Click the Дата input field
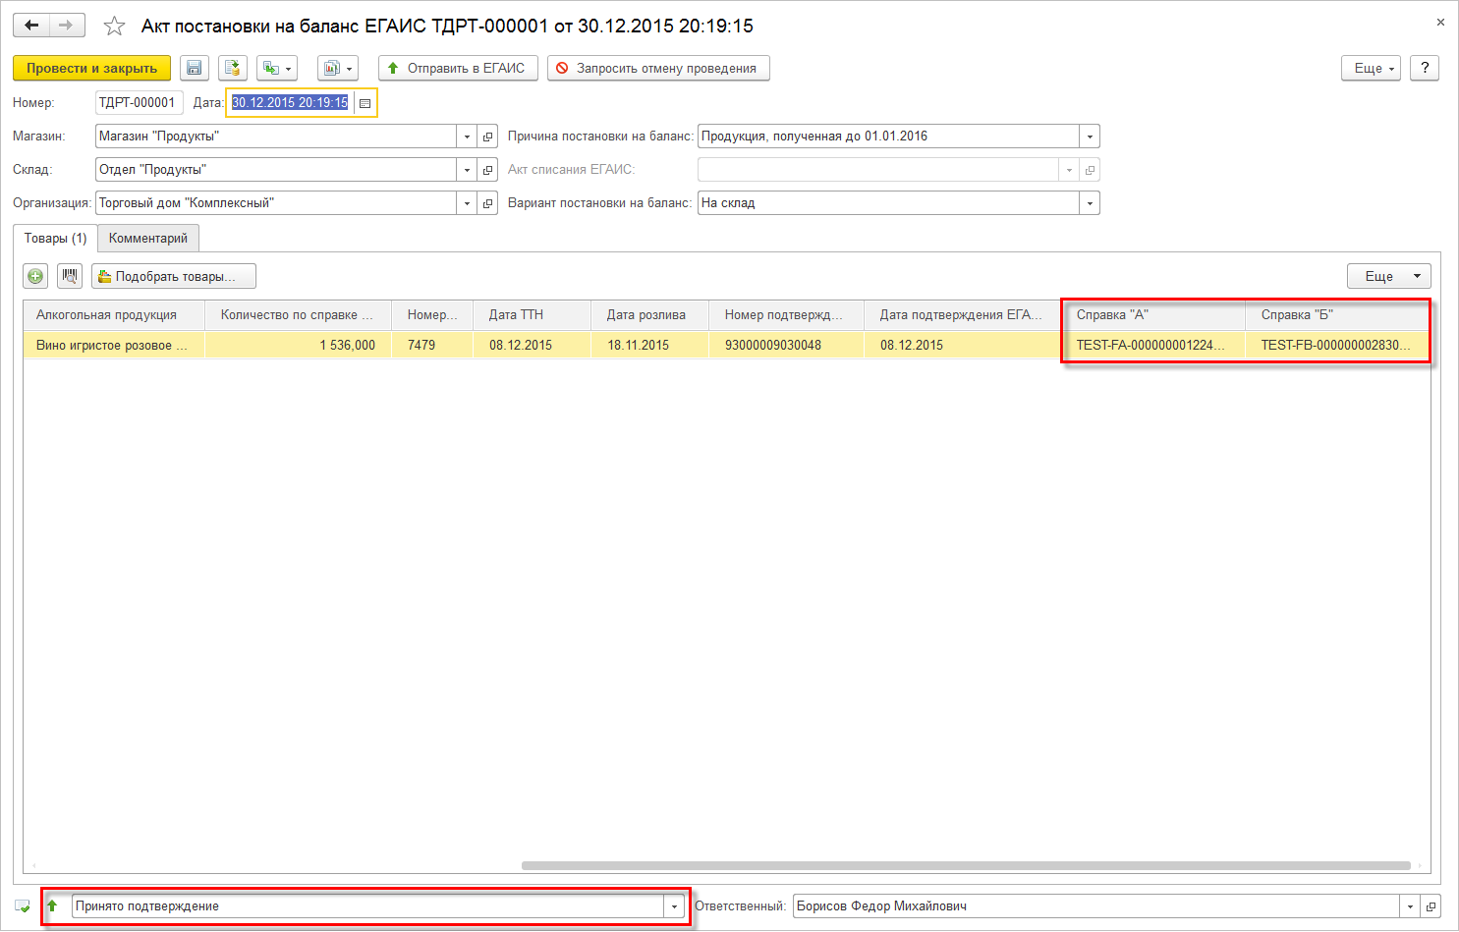This screenshot has height=932, width=1459. (x=291, y=102)
